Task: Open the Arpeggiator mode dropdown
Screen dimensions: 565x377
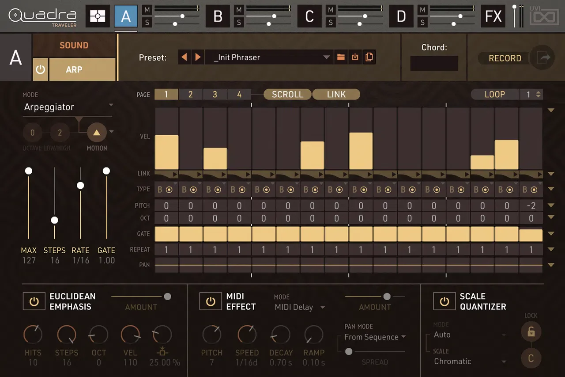Action: (x=68, y=107)
